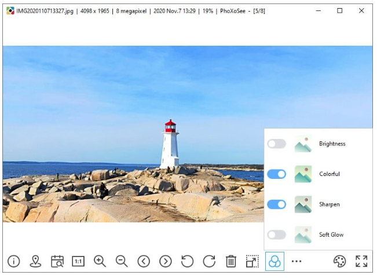The height and width of the screenshot is (279, 377).
Task: Click the zoom out magnifier
Action: coord(122,261)
